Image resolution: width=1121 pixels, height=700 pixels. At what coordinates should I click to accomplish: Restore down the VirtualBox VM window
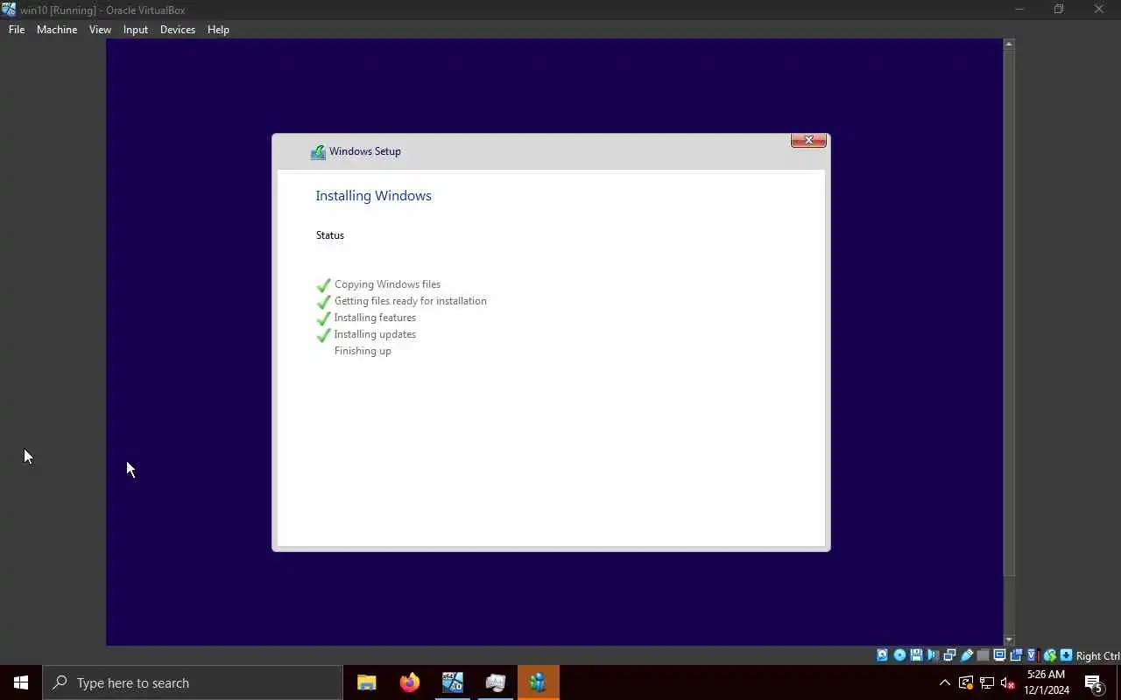point(1059,10)
